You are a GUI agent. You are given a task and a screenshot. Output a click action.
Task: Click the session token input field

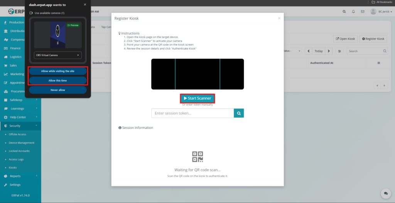[x=192, y=113]
